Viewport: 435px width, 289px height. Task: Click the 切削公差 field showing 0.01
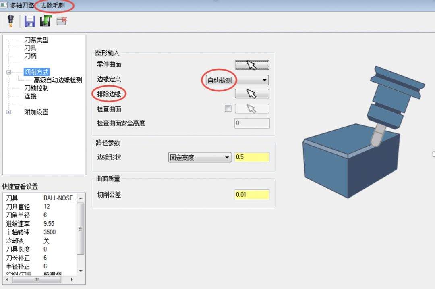[252, 195]
